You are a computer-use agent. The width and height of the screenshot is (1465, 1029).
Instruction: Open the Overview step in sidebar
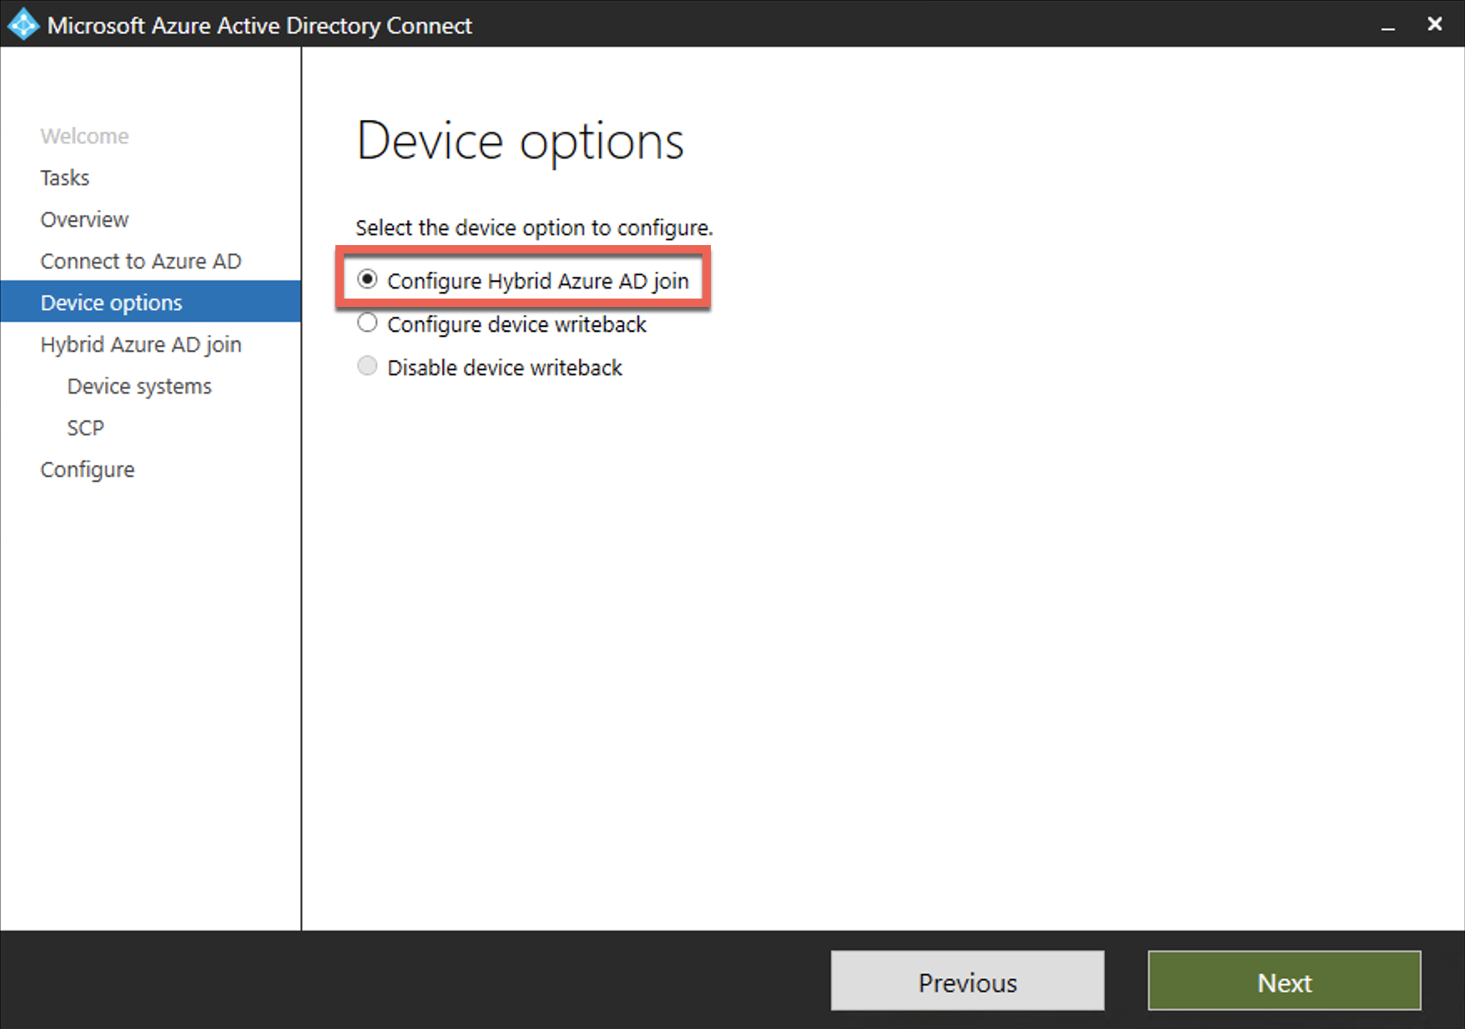pos(84,219)
